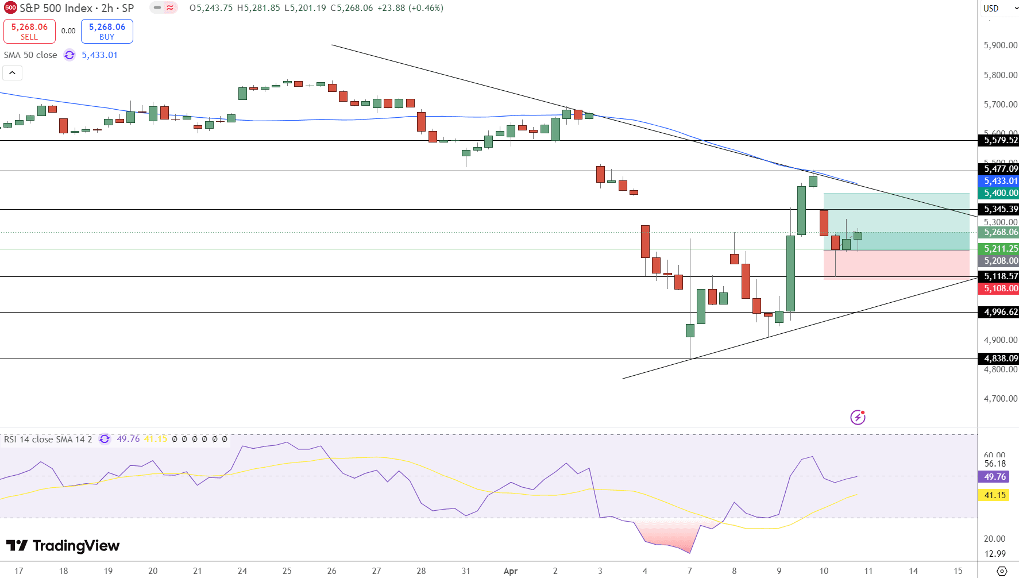This screenshot has height=578, width=1019.
Task: Click the date 24 on the time axis
Action: (242, 571)
